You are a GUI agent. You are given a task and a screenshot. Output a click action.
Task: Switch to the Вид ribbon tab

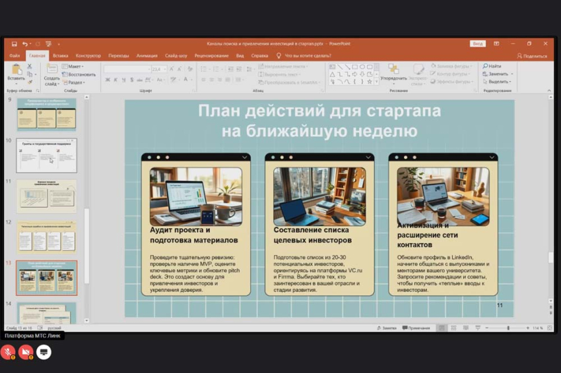tap(240, 56)
